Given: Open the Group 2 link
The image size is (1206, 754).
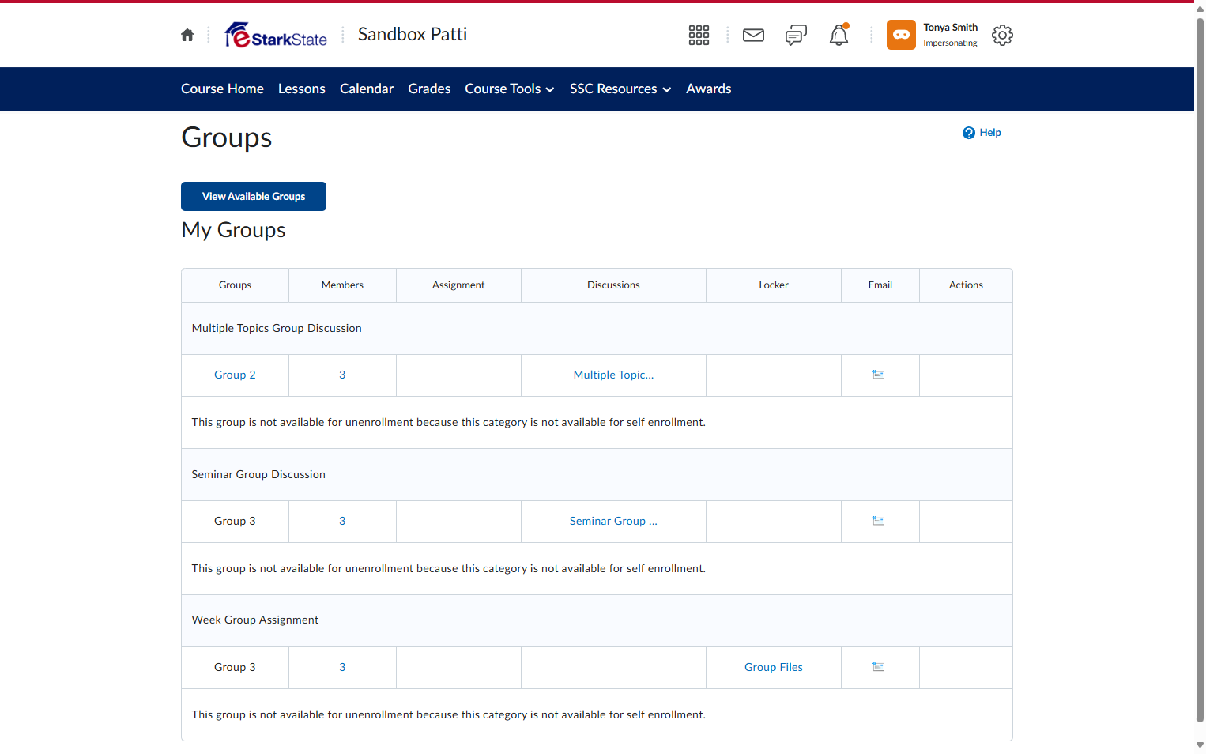Looking at the screenshot, I should 235,375.
